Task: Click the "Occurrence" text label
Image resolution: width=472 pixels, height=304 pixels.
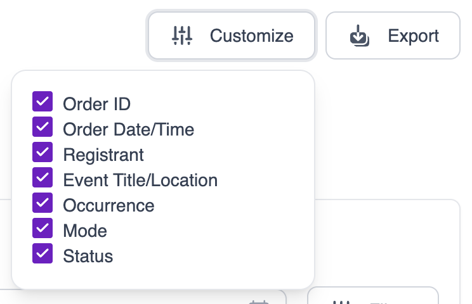Action: [108, 205]
